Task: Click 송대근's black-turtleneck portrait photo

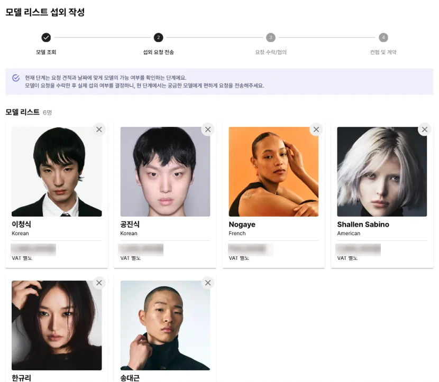Action: coord(165,325)
